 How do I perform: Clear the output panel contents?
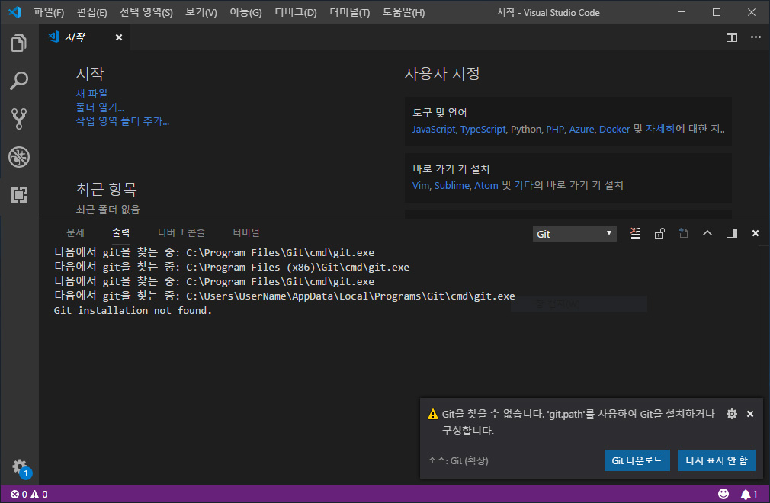(x=636, y=233)
